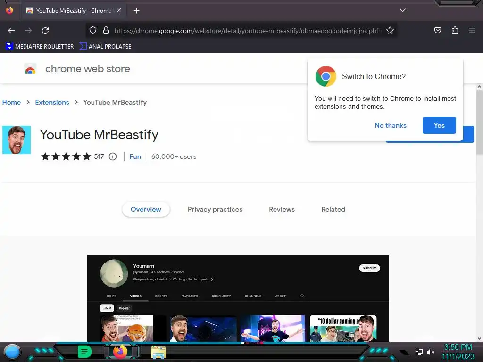483x362 pixels.
Task: Click the Chrome Web Store logo
Action: (x=30, y=69)
